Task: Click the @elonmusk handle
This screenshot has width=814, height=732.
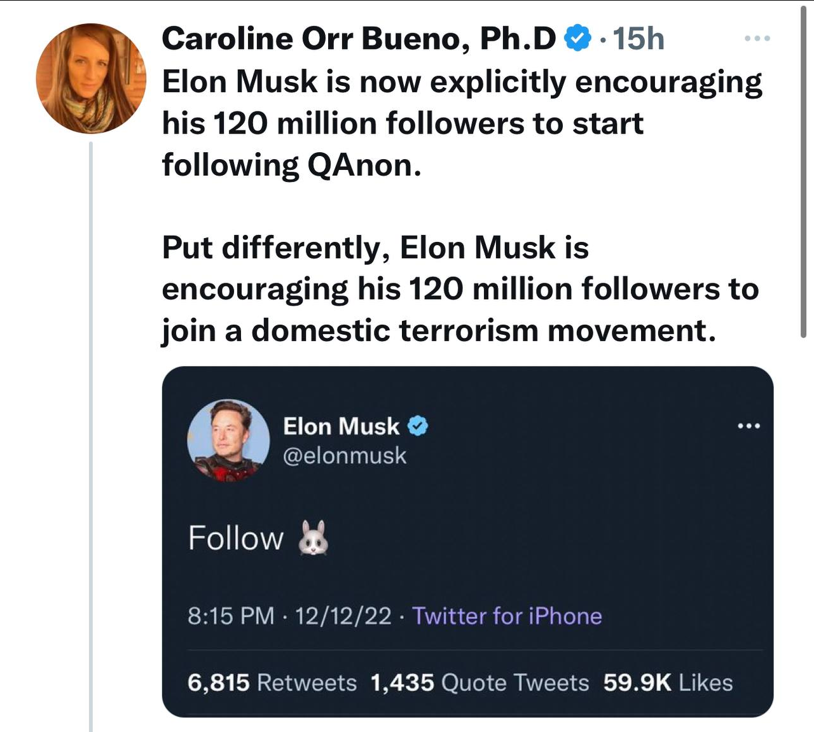Action: pyautogui.click(x=344, y=456)
